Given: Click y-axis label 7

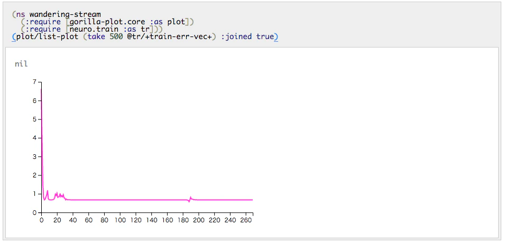Looking at the screenshot, I should [x=35, y=82].
